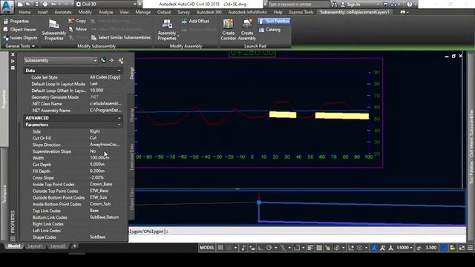Click the Subassembly Properties large icon

[x=54, y=30]
